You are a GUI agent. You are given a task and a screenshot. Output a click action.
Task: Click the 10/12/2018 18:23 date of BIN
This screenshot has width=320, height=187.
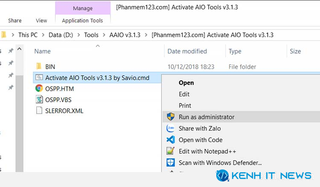[x=191, y=67]
